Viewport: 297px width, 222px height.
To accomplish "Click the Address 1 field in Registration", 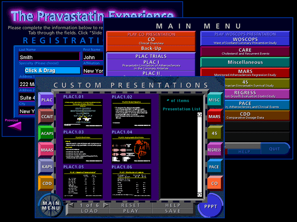I will click(27, 84).
